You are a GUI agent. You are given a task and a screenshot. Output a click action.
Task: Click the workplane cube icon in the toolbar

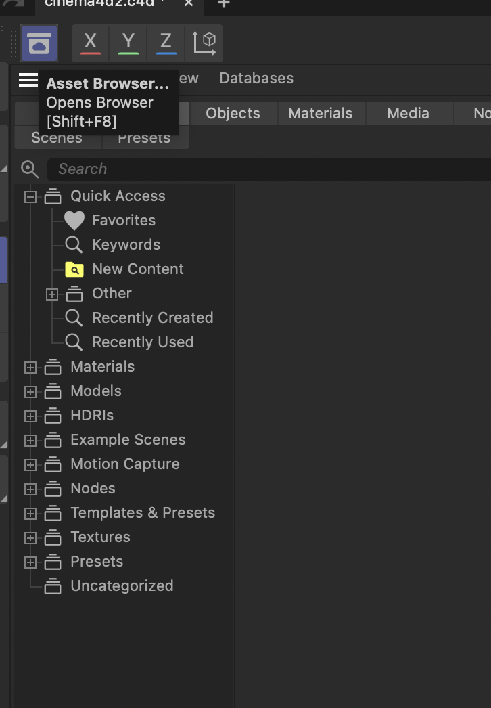tap(204, 43)
